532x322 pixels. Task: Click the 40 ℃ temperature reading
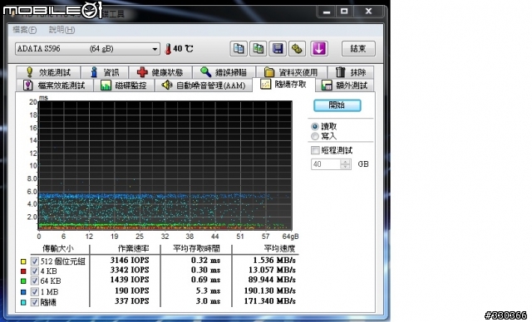pyautogui.click(x=183, y=49)
